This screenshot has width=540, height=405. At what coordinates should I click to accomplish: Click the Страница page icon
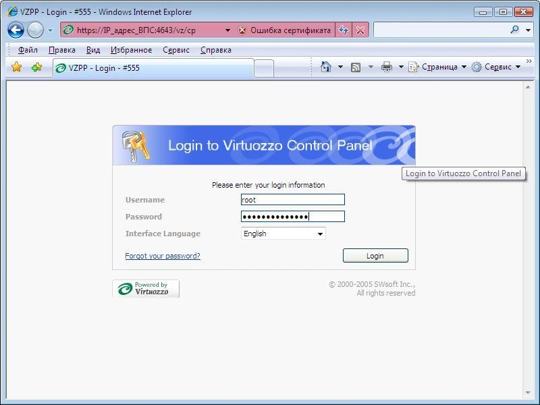pos(414,67)
